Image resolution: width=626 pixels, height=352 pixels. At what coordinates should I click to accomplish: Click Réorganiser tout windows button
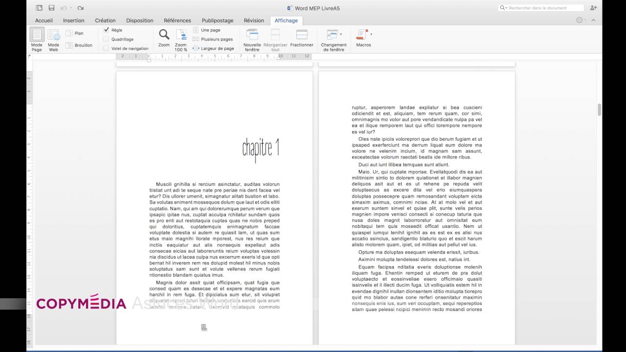275,40
